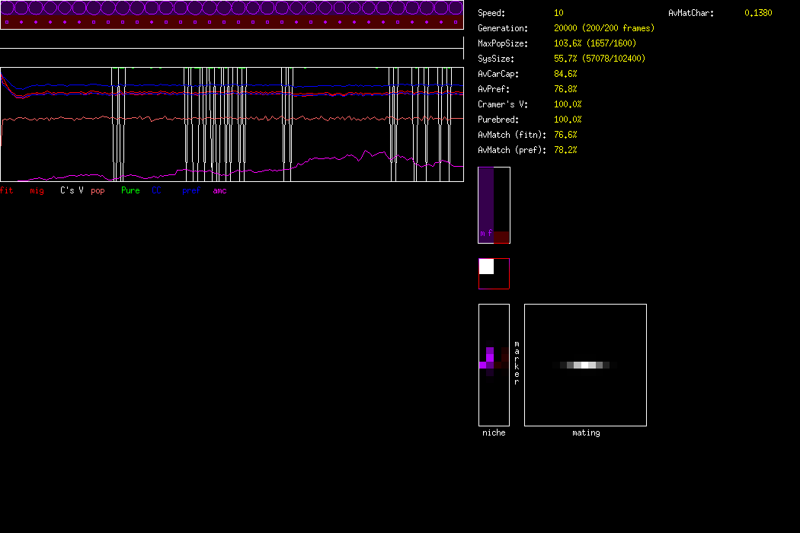The image size is (800, 533).
Task: Select the 'pop' legend entry
Action: (x=98, y=190)
